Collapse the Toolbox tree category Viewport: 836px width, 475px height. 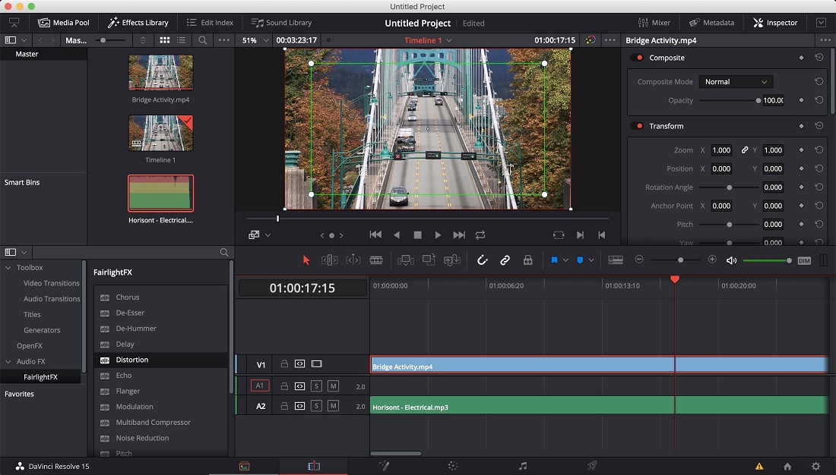click(x=8, y=268)
